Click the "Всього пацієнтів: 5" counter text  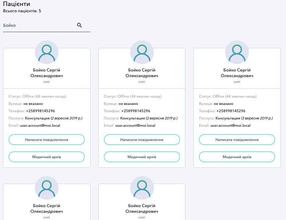click(x=22, y=11)
